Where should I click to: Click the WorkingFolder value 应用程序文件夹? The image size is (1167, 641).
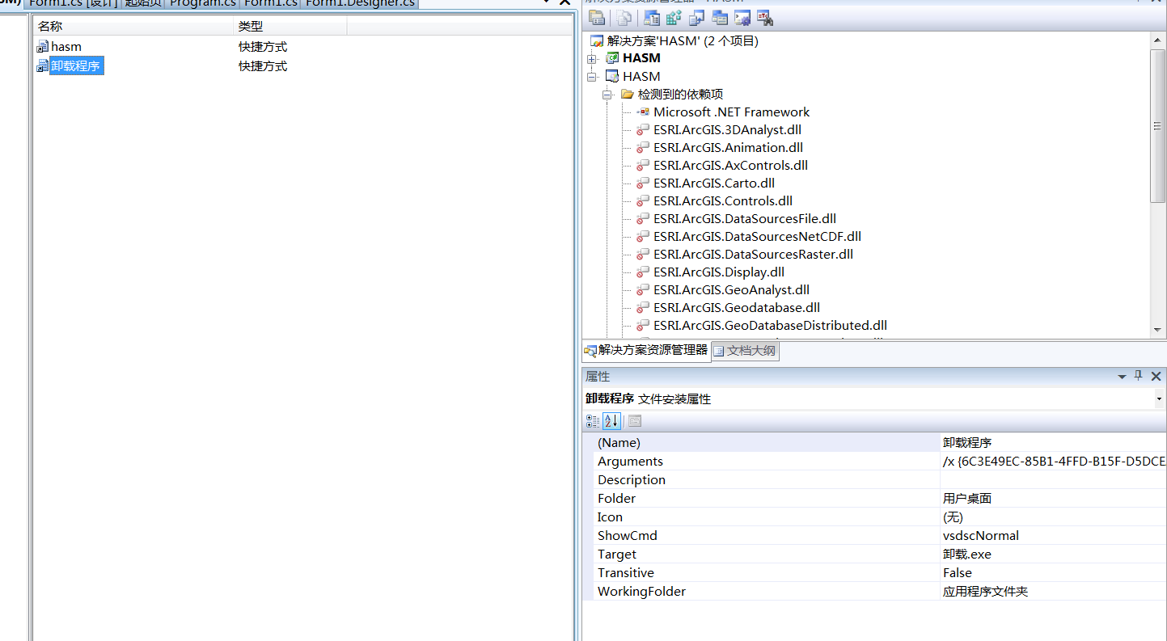point(1053,592)
